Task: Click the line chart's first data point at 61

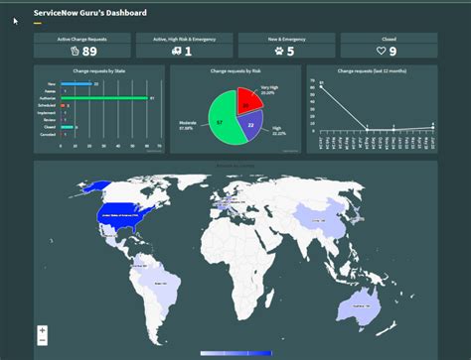Action: point(321,86)
